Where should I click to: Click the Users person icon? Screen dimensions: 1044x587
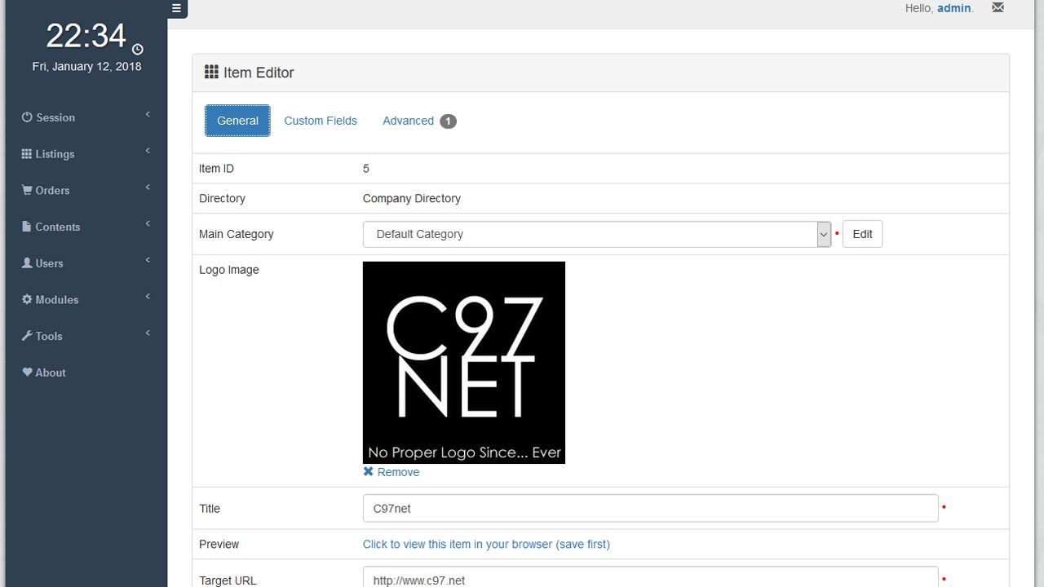click(x=27, y=263)
